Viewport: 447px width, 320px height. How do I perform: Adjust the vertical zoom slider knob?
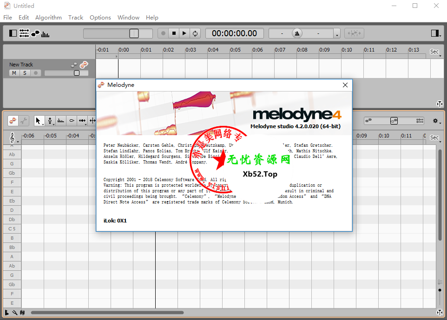[440, 290]
